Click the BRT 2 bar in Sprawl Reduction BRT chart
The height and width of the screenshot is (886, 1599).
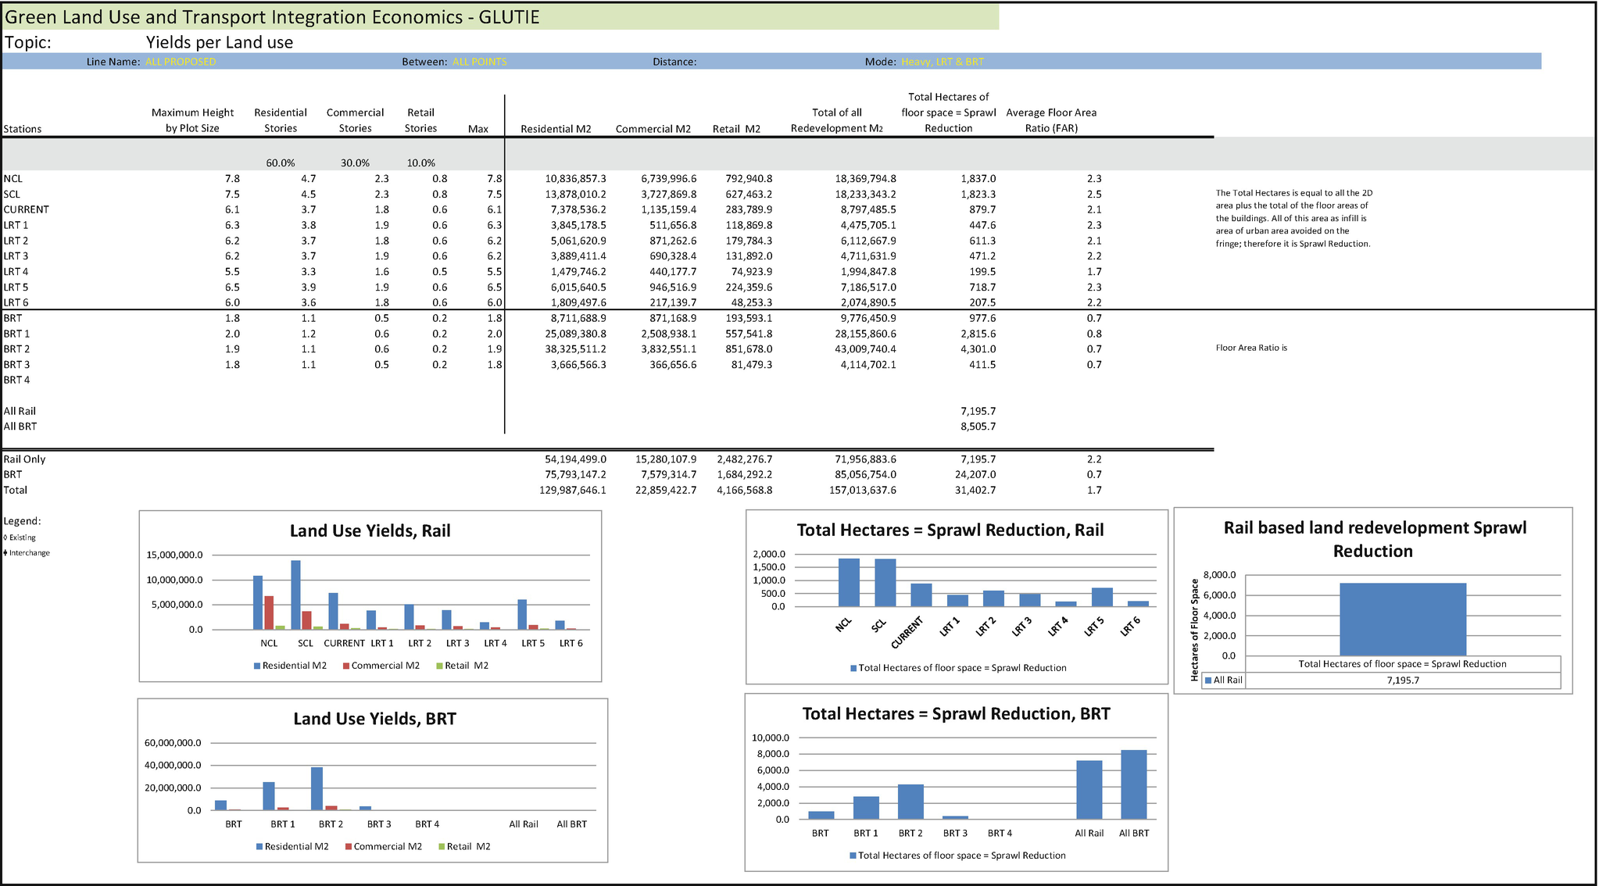point(910,802)
